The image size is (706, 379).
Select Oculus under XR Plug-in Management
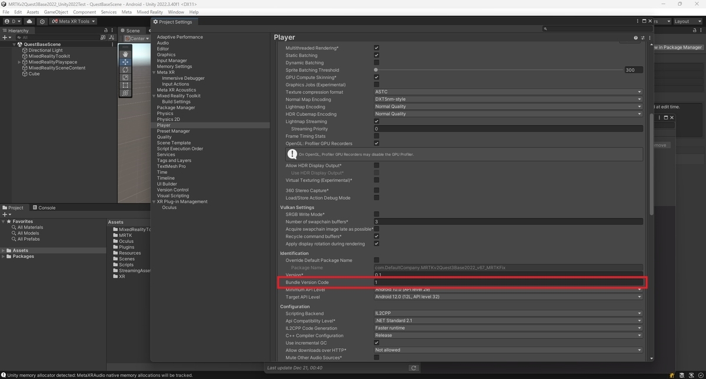click(169, 207)
